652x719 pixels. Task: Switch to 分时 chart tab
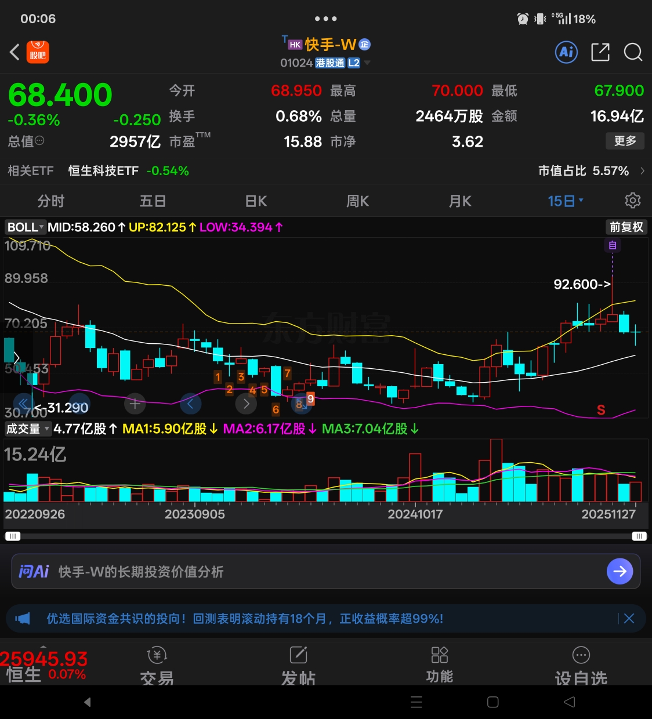(51, 201)
